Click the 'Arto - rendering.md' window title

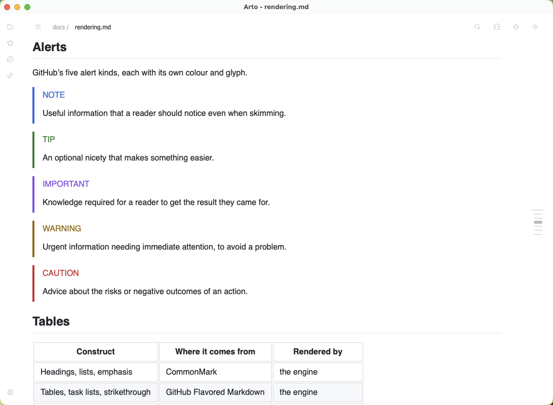276,7
